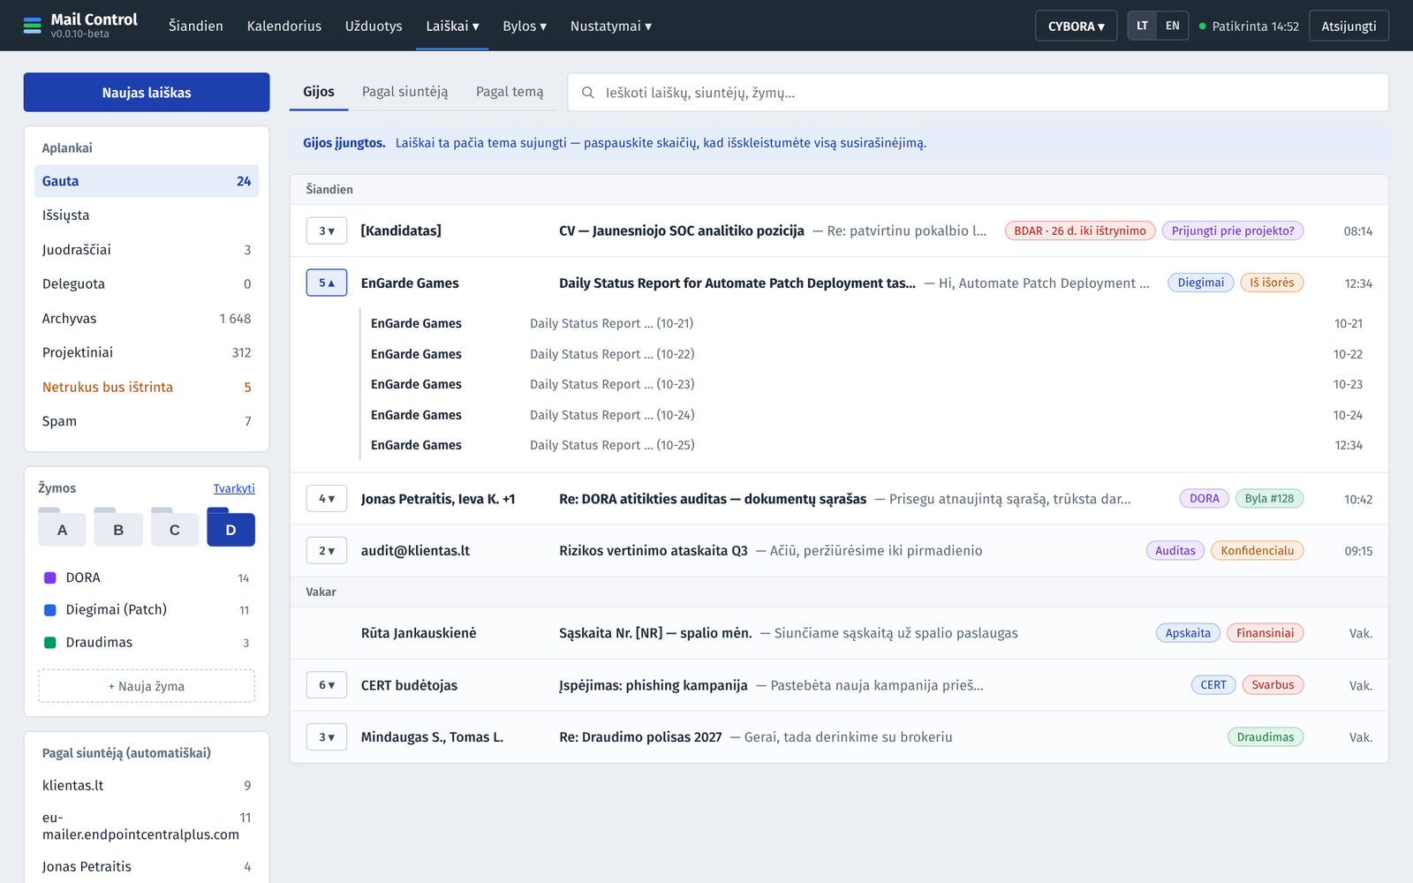Click the search magnifier icon

pos(587,93)
